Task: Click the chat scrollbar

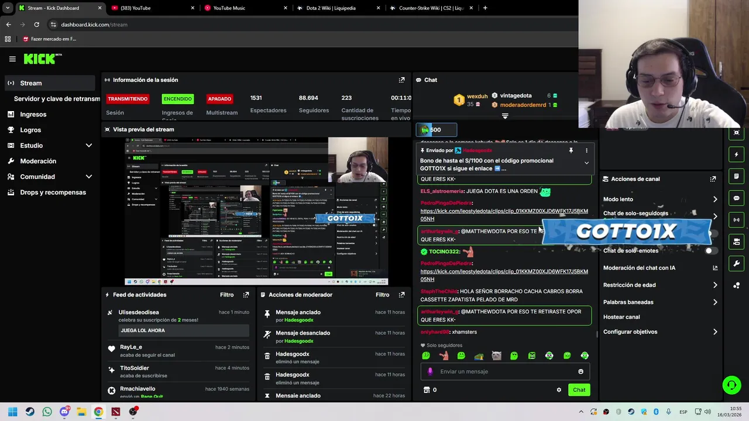Action: click(596, 334)
